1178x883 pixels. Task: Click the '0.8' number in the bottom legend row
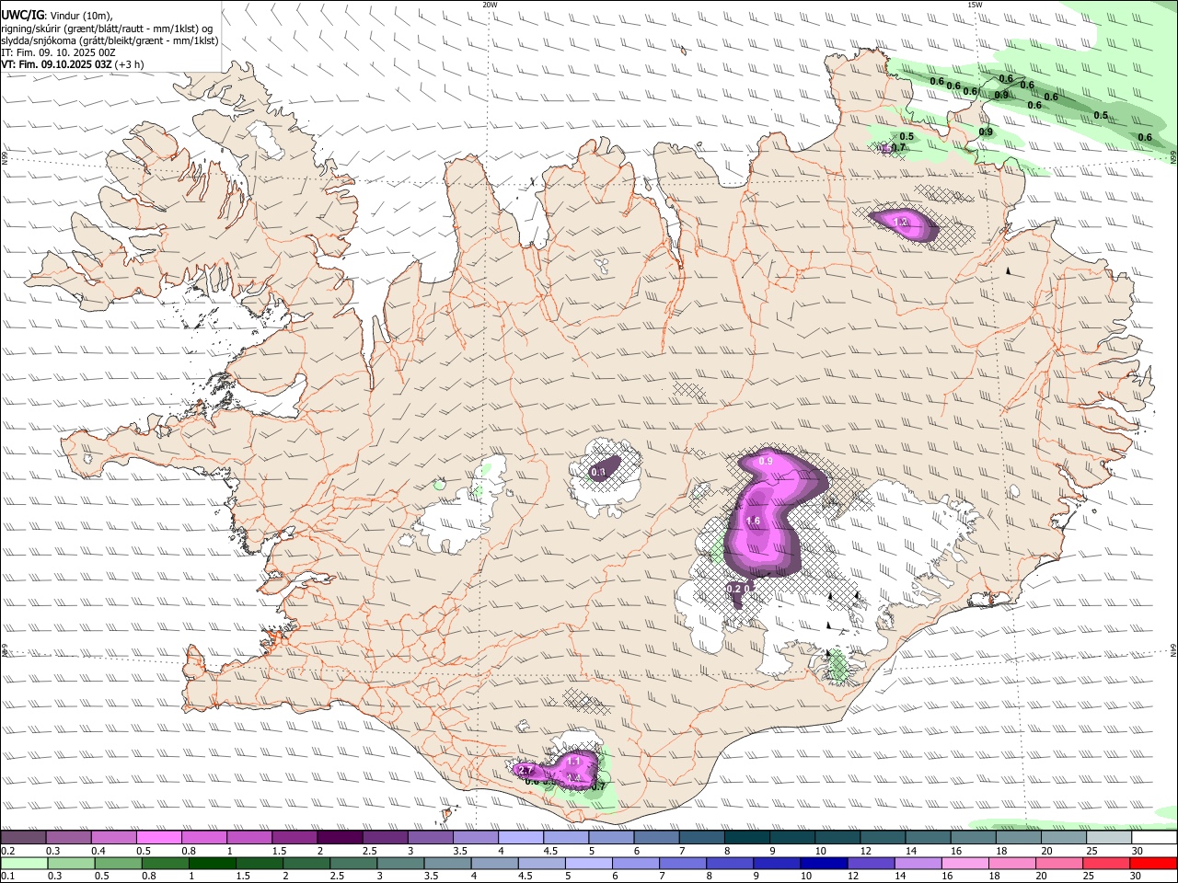(148, 877)
